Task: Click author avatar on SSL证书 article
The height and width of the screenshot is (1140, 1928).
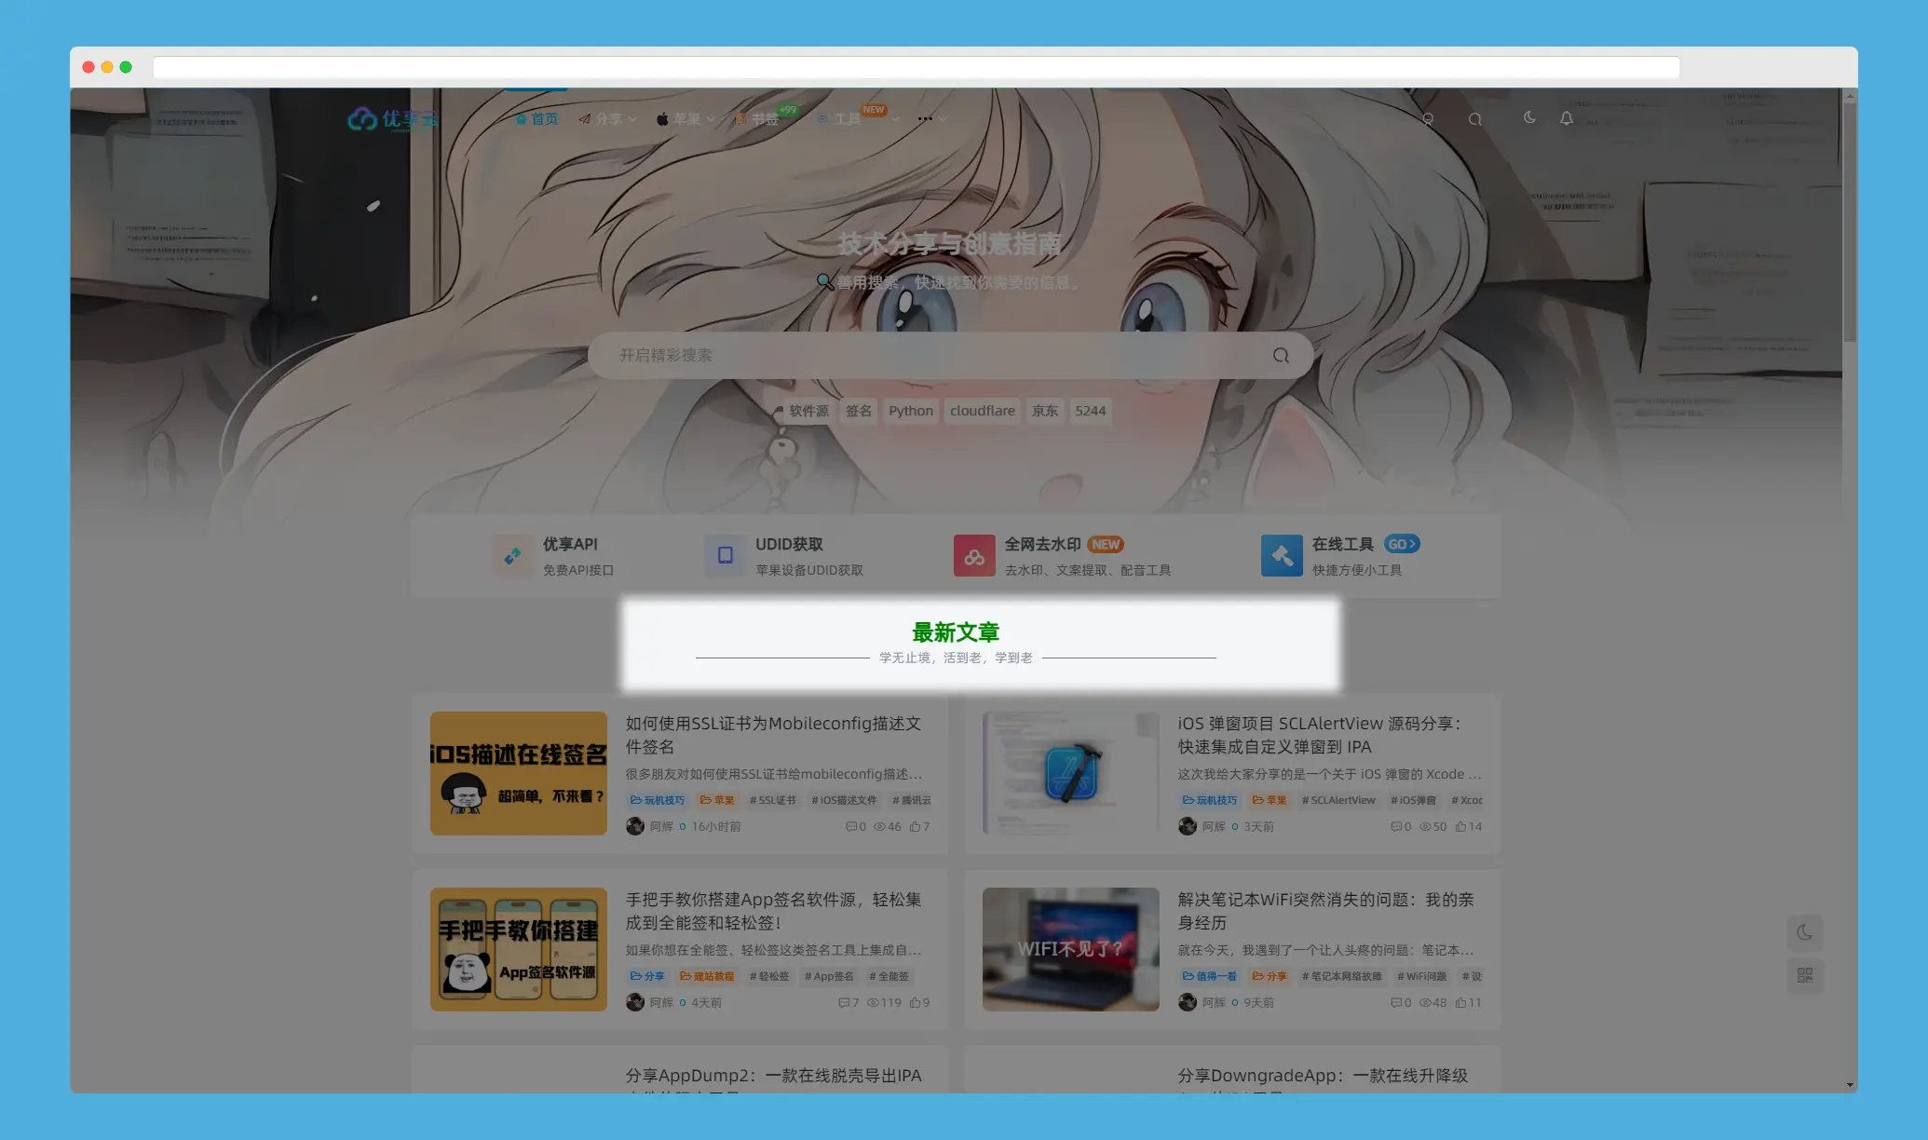Action: [x=635, y=826]
